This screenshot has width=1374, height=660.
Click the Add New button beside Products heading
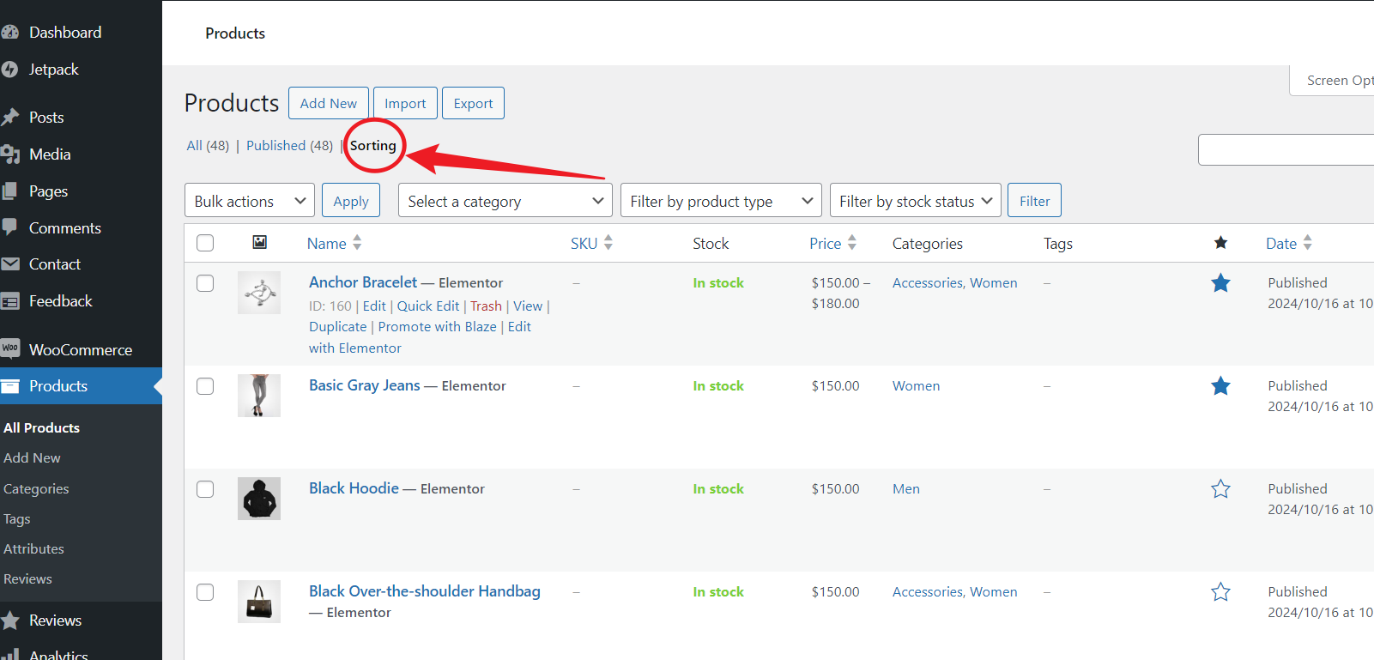(x=328, y=104)
